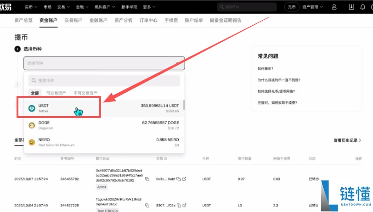This screenshot has width=373, height=212.
Task: Expand the 买币 menu
Action: [31, 7]
